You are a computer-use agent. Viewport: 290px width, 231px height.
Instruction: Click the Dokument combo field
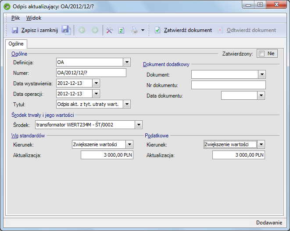click(x=225, y=74)
